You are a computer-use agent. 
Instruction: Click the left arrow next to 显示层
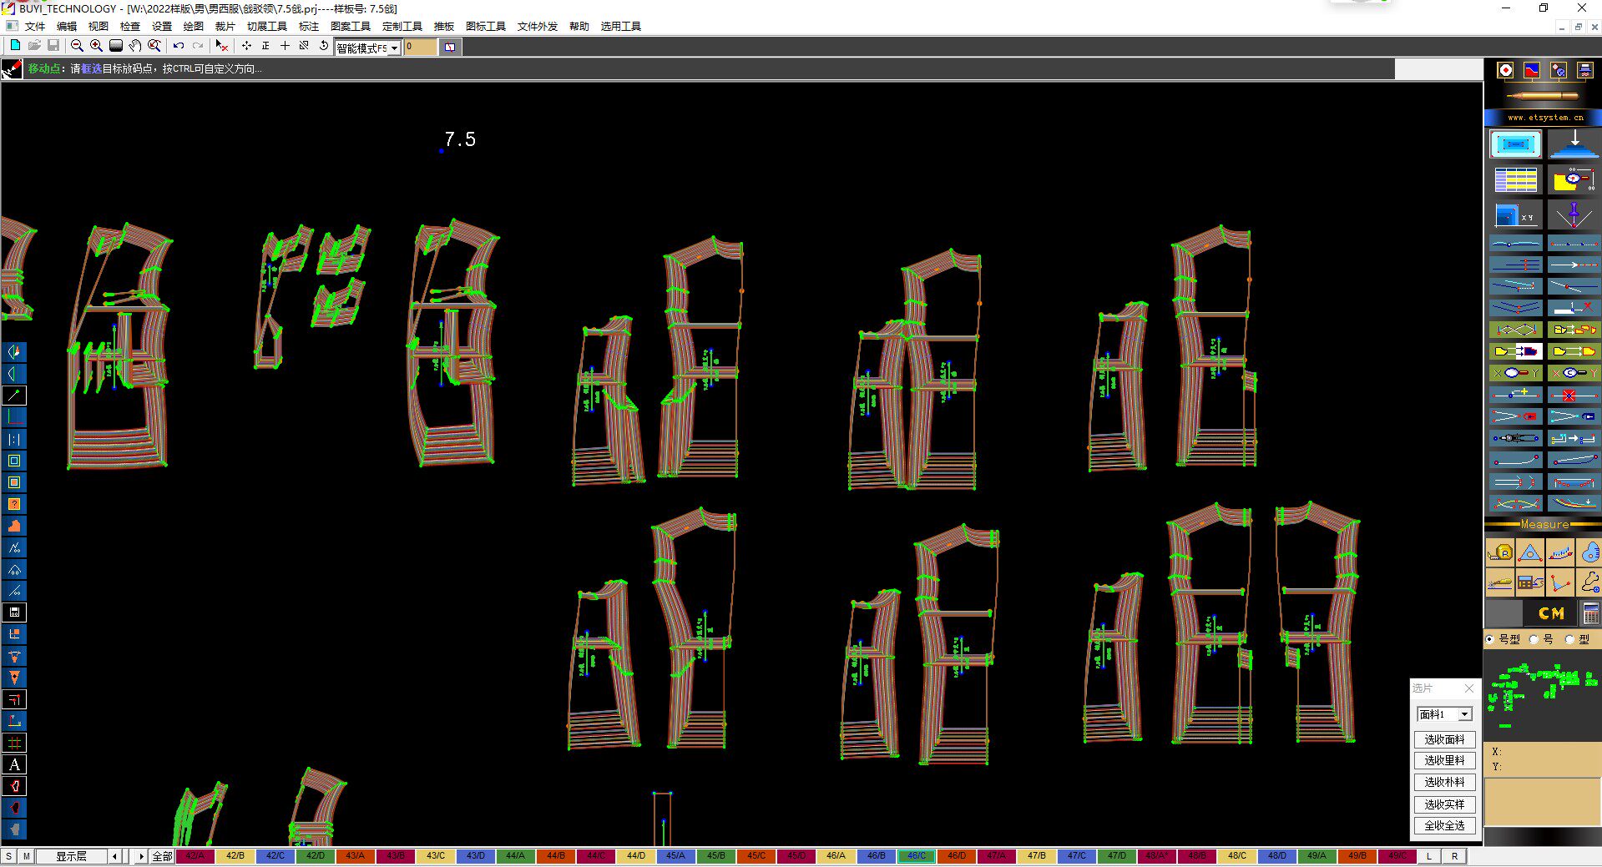tap(114, 856)
